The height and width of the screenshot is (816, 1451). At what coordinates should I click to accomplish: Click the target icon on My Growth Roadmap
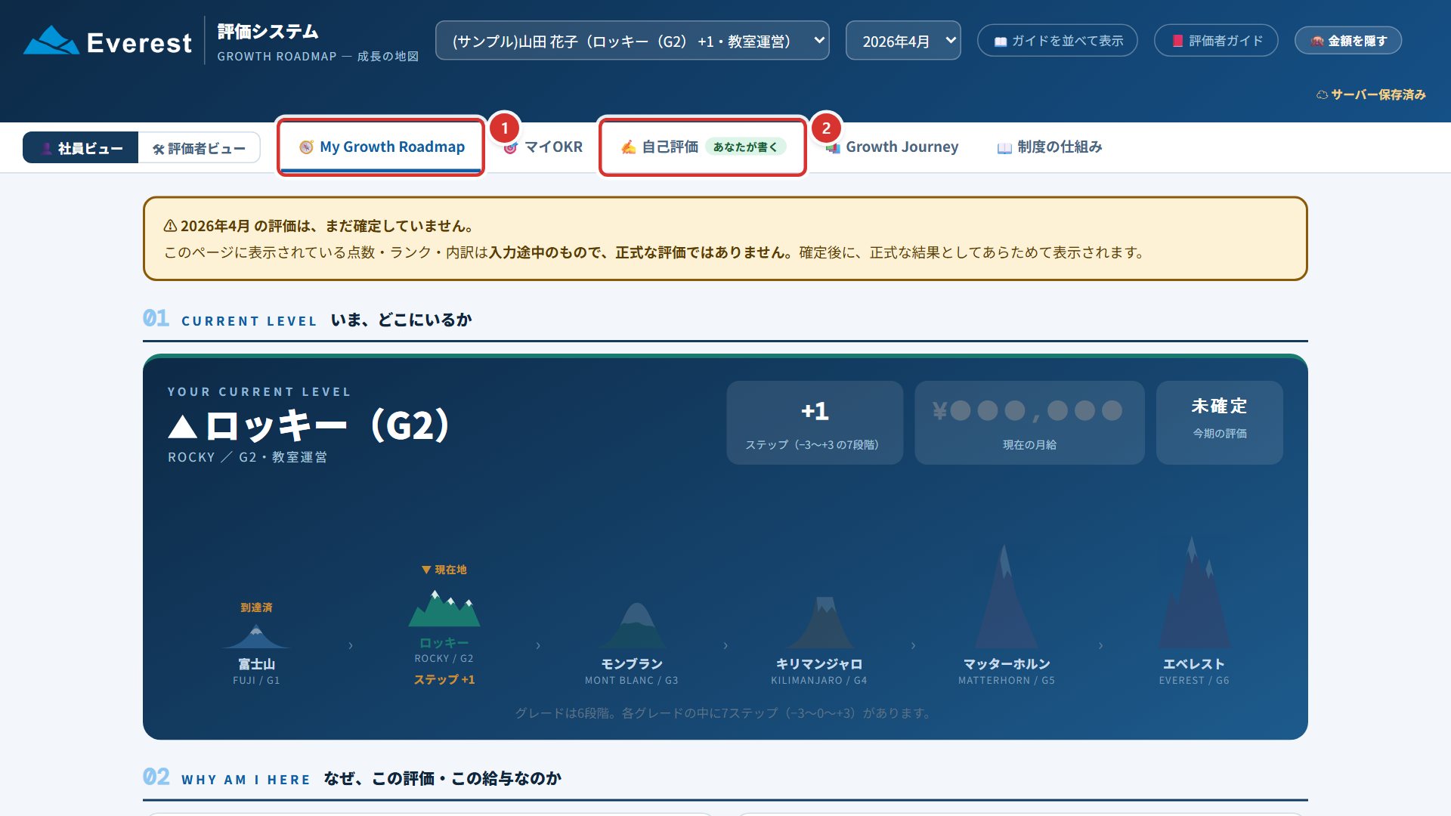click(306, 147)
